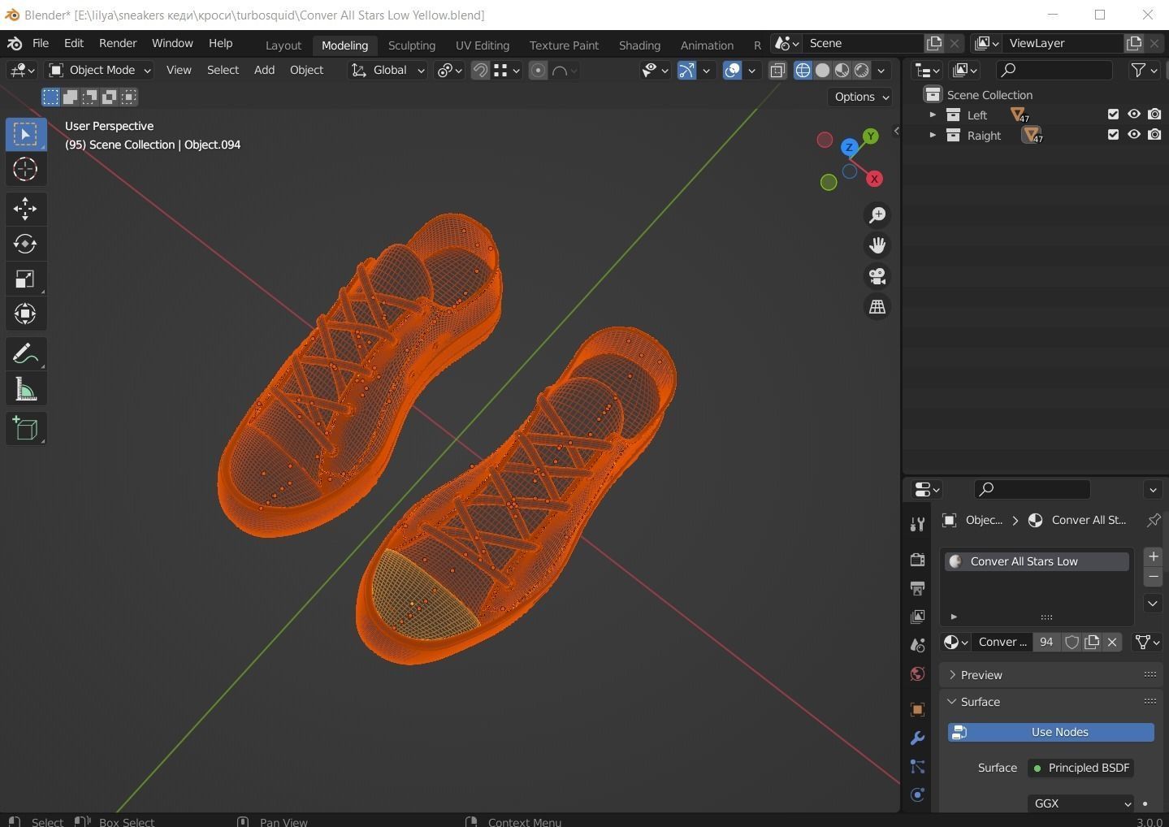Viewport: 1169px width, 827px height.
Task: Click the red X axis gizmo ball
Action: (x=874, y=179)
